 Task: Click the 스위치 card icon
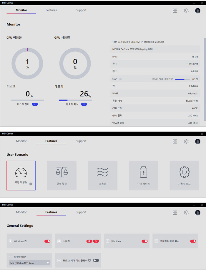coord(59,241)
